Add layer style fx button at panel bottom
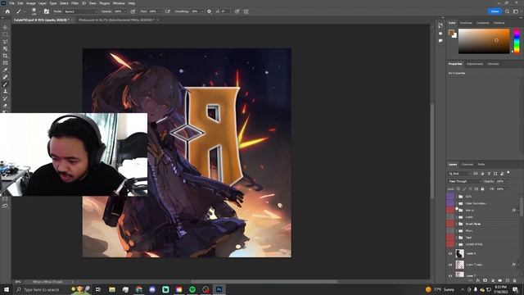 coord(478,280)
